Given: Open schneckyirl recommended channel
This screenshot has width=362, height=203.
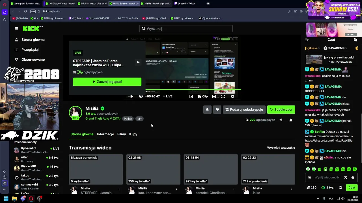Looking at the screenshot, I should pos(36,186).
